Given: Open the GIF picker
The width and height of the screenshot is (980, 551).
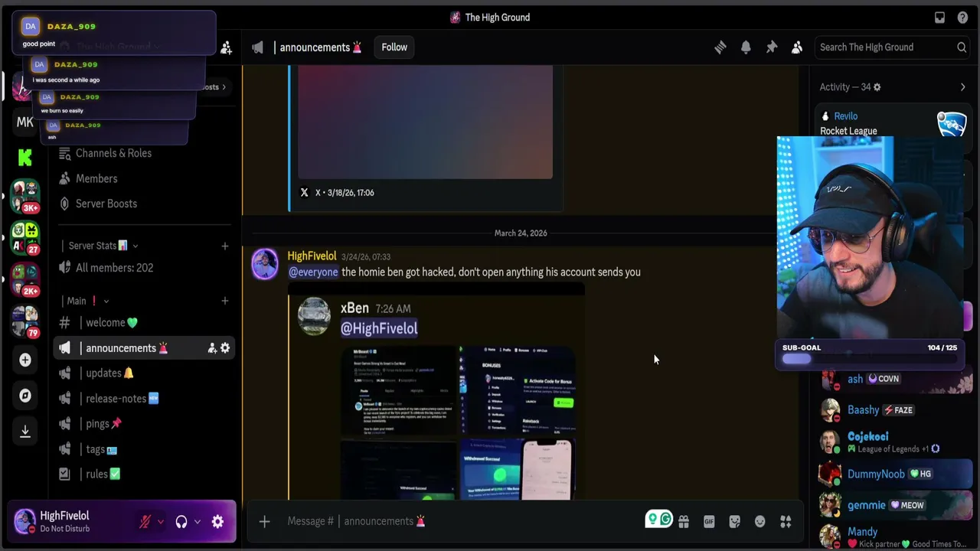Looking at the screenshot, I should point(709,522).
